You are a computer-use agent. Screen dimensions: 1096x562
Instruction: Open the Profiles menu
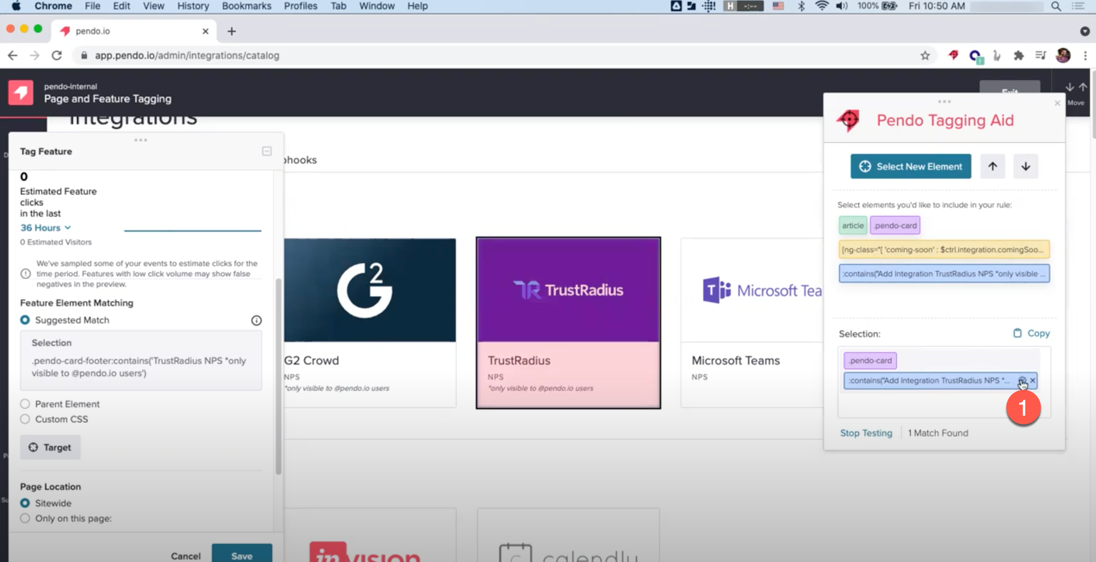[x=300, y=6]
